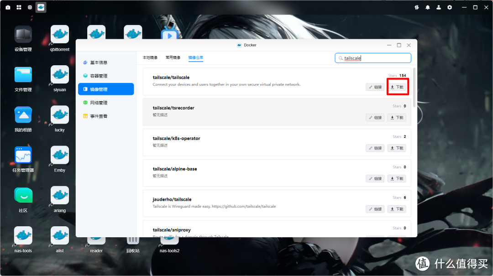
Task: Switch to the 常用镜像 tab
Action: tap(173, 58)
